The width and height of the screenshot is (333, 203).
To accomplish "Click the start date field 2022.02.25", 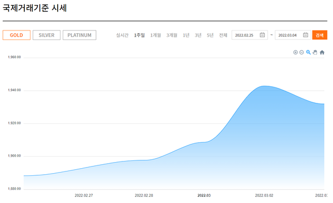I will point(250,35).
